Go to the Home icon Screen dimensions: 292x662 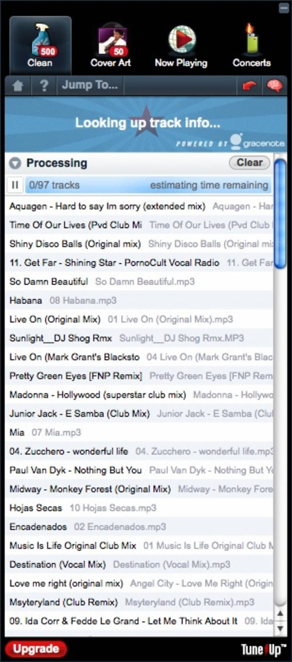pyautogui.click(x=18, y=85)
